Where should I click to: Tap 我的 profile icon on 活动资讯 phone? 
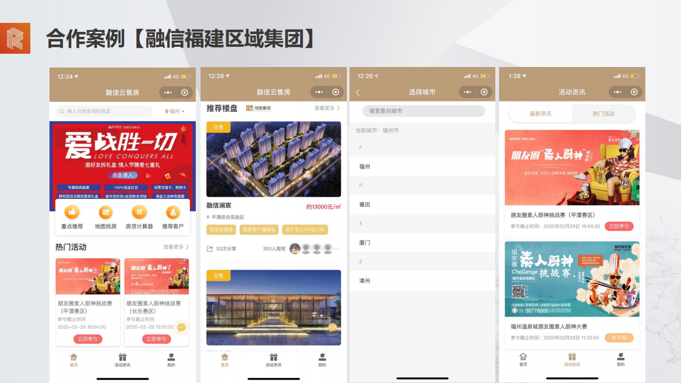point(621,357)
